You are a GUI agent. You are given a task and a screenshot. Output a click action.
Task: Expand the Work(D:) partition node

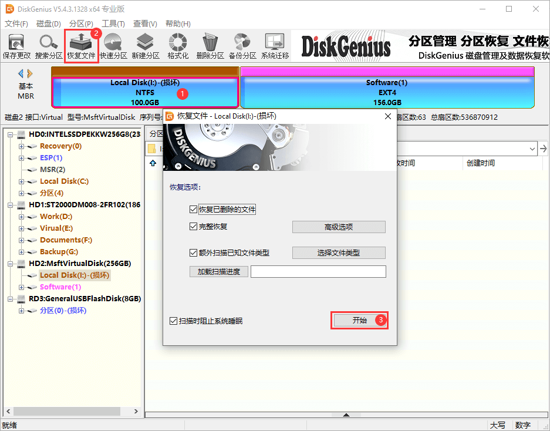pyautogui.click(x=21, y=217)
